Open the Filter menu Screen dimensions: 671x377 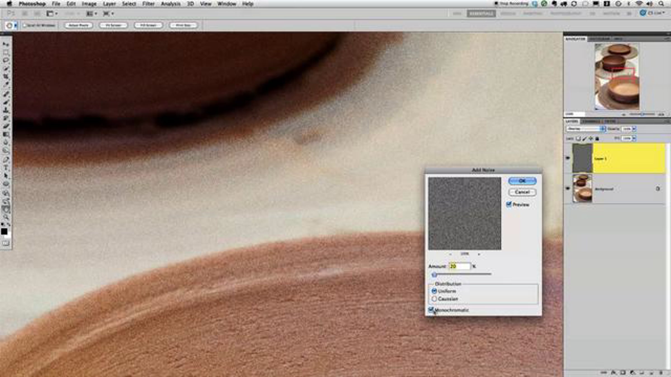pos(148,4)
